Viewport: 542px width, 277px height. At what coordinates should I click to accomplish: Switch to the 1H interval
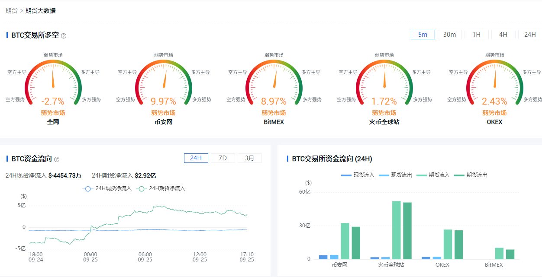click(x=477, y=35)
